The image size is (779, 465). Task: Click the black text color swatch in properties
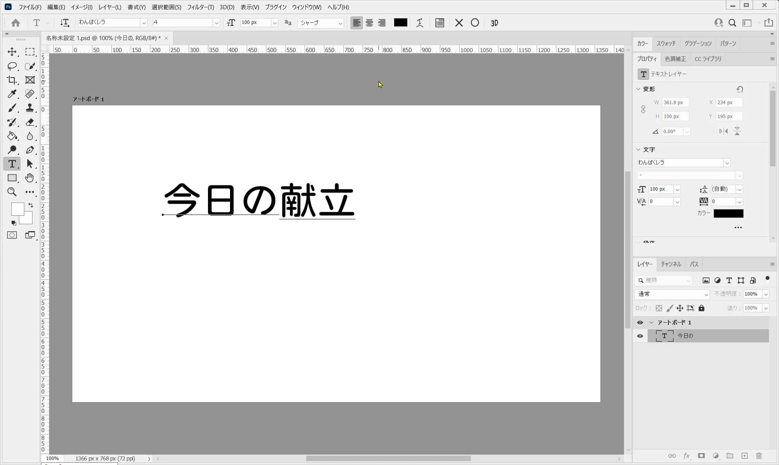(728, 213)
